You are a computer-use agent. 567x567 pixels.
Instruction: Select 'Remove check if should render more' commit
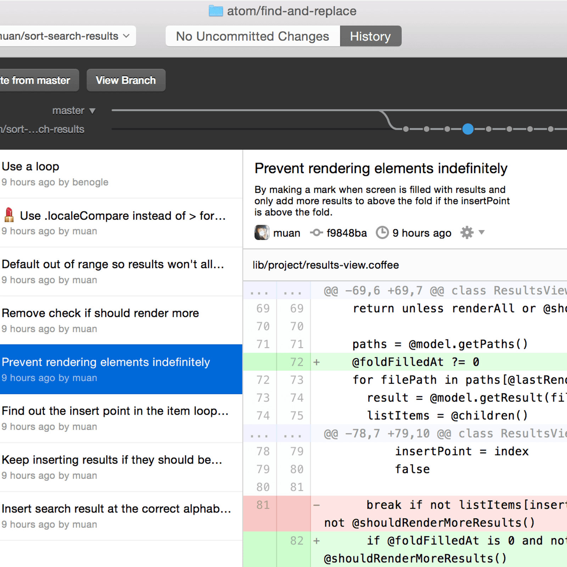point(121,320)
